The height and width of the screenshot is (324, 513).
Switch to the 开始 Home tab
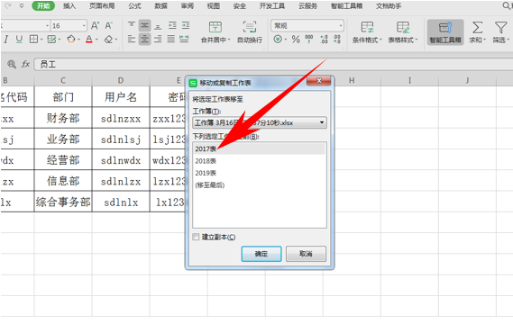[x=43, y=6]
